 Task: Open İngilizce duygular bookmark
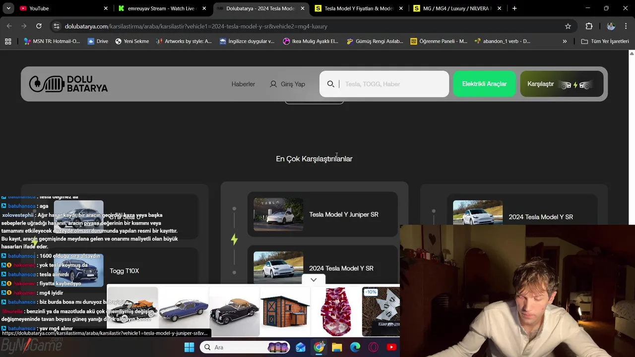(247, 41)
